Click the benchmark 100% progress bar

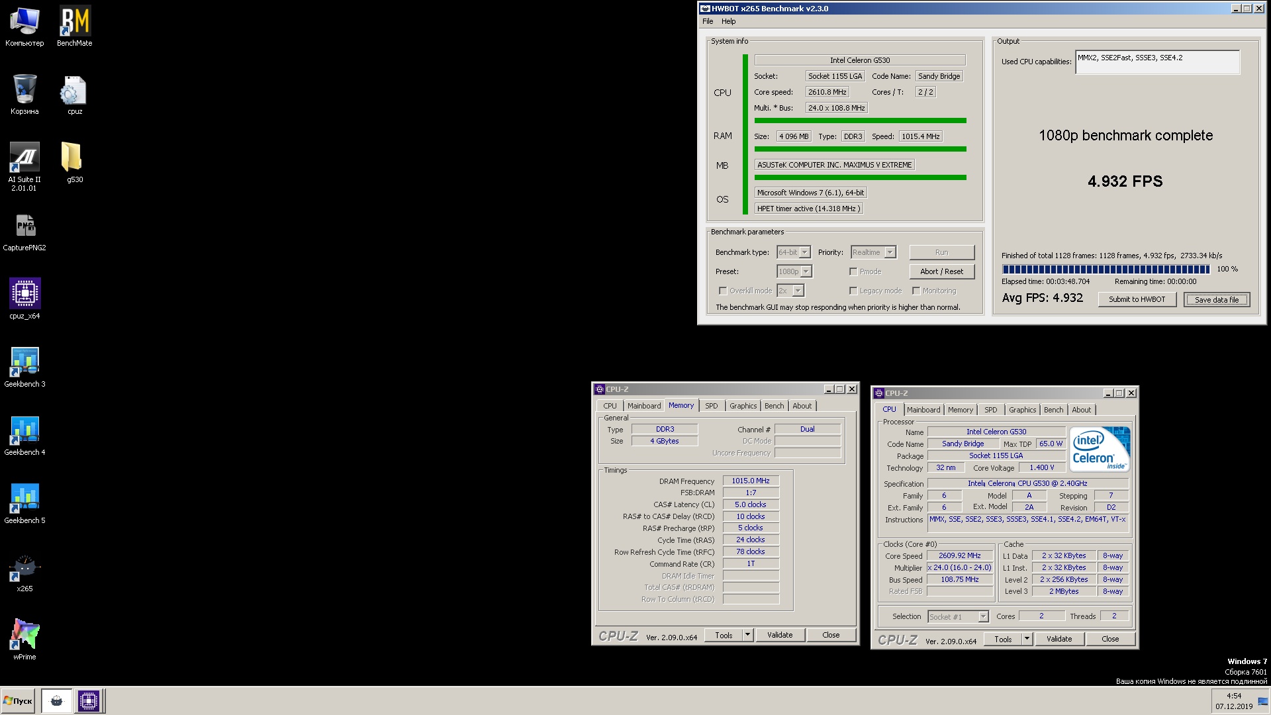[x=1106, y=269]
